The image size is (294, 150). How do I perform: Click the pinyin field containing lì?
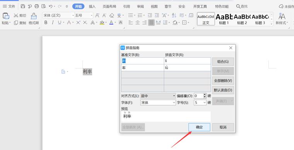coord(187,61)
